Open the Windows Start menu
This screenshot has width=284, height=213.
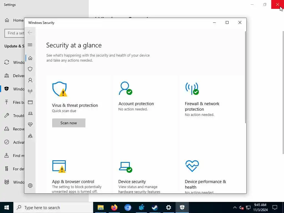(x=7, y=207)
